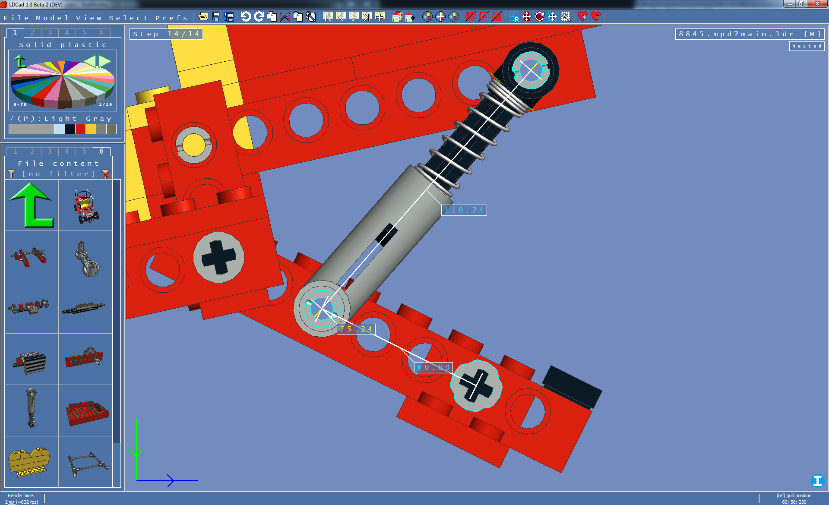
Task: Paste from clipboard toolbar icon
Action: click(297, 17)
